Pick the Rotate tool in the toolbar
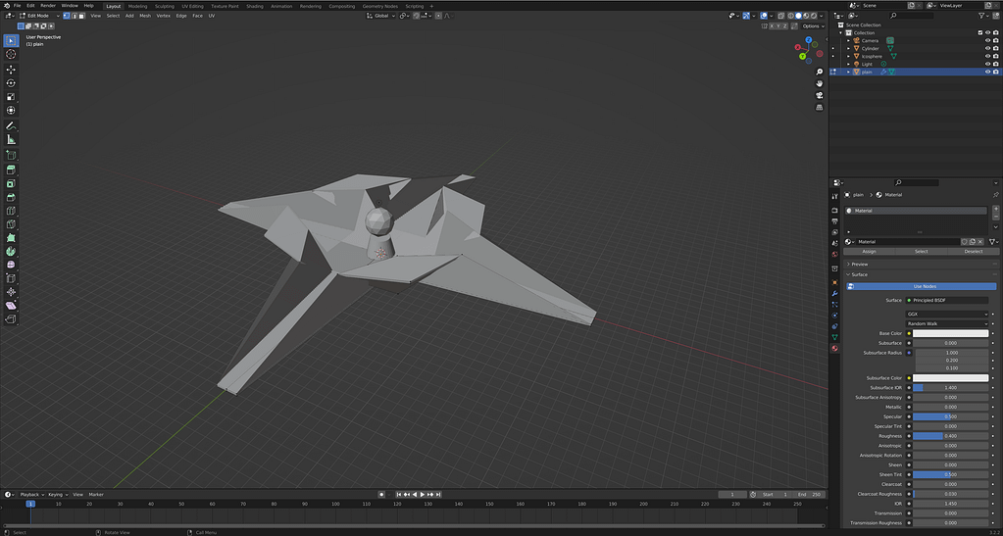 [x=11, y=83]
